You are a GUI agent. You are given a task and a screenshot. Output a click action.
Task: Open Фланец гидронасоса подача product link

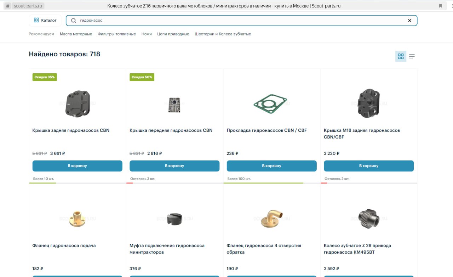[x=64, y=245]
